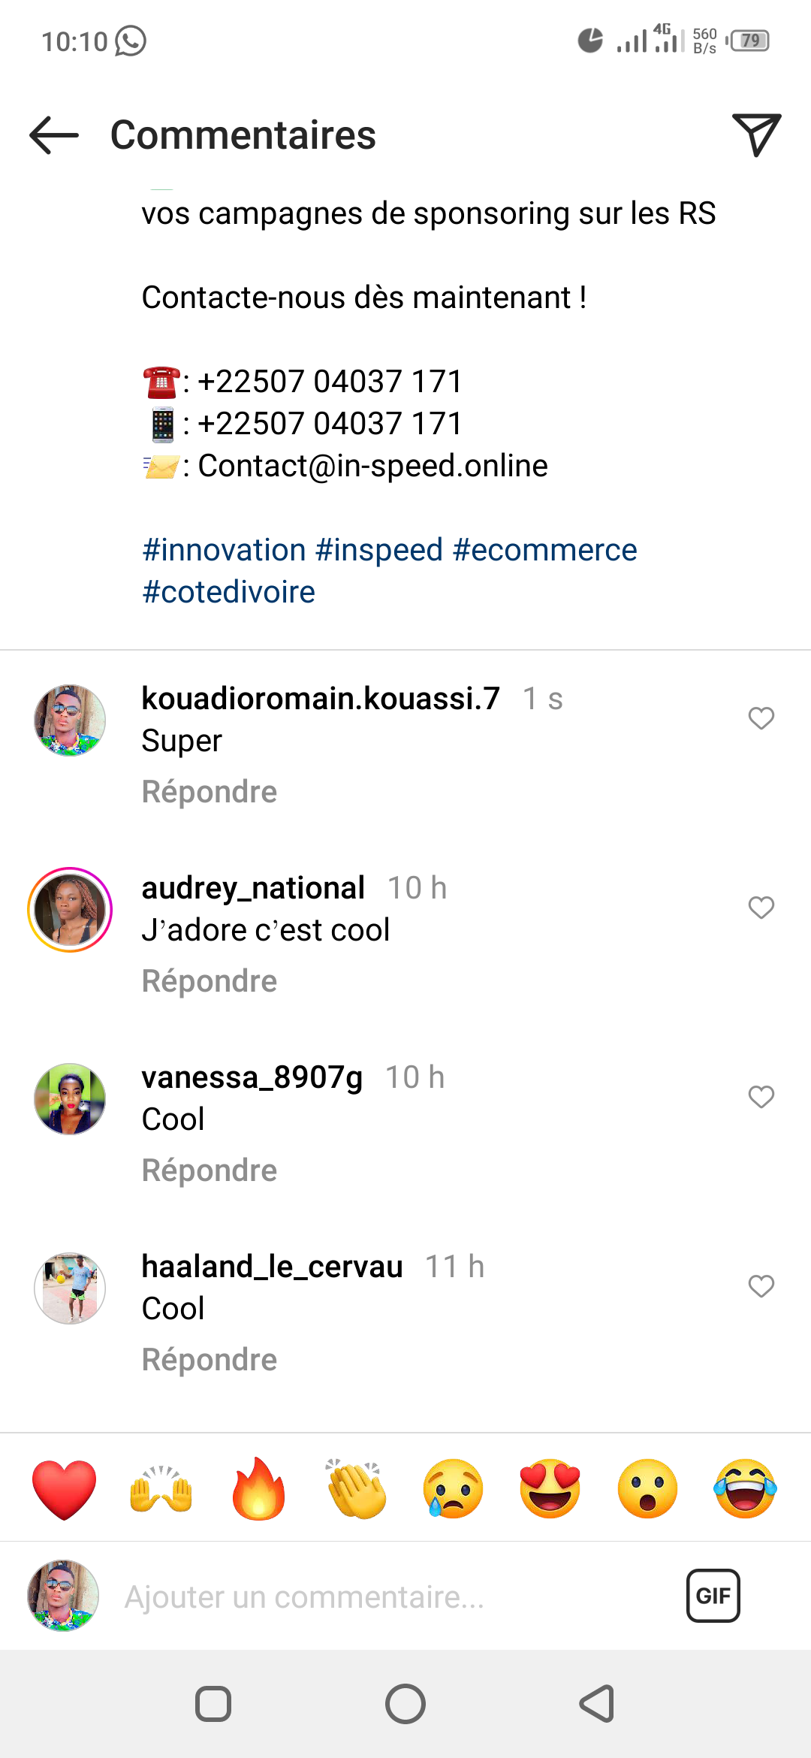
Task: Tap the back arrow beside Commentaires
Action: pos(54,135)
